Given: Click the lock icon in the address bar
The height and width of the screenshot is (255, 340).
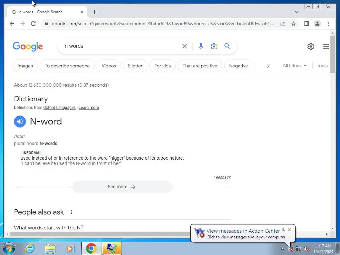Looking at the screenshot, I should (x=46, y=24).
